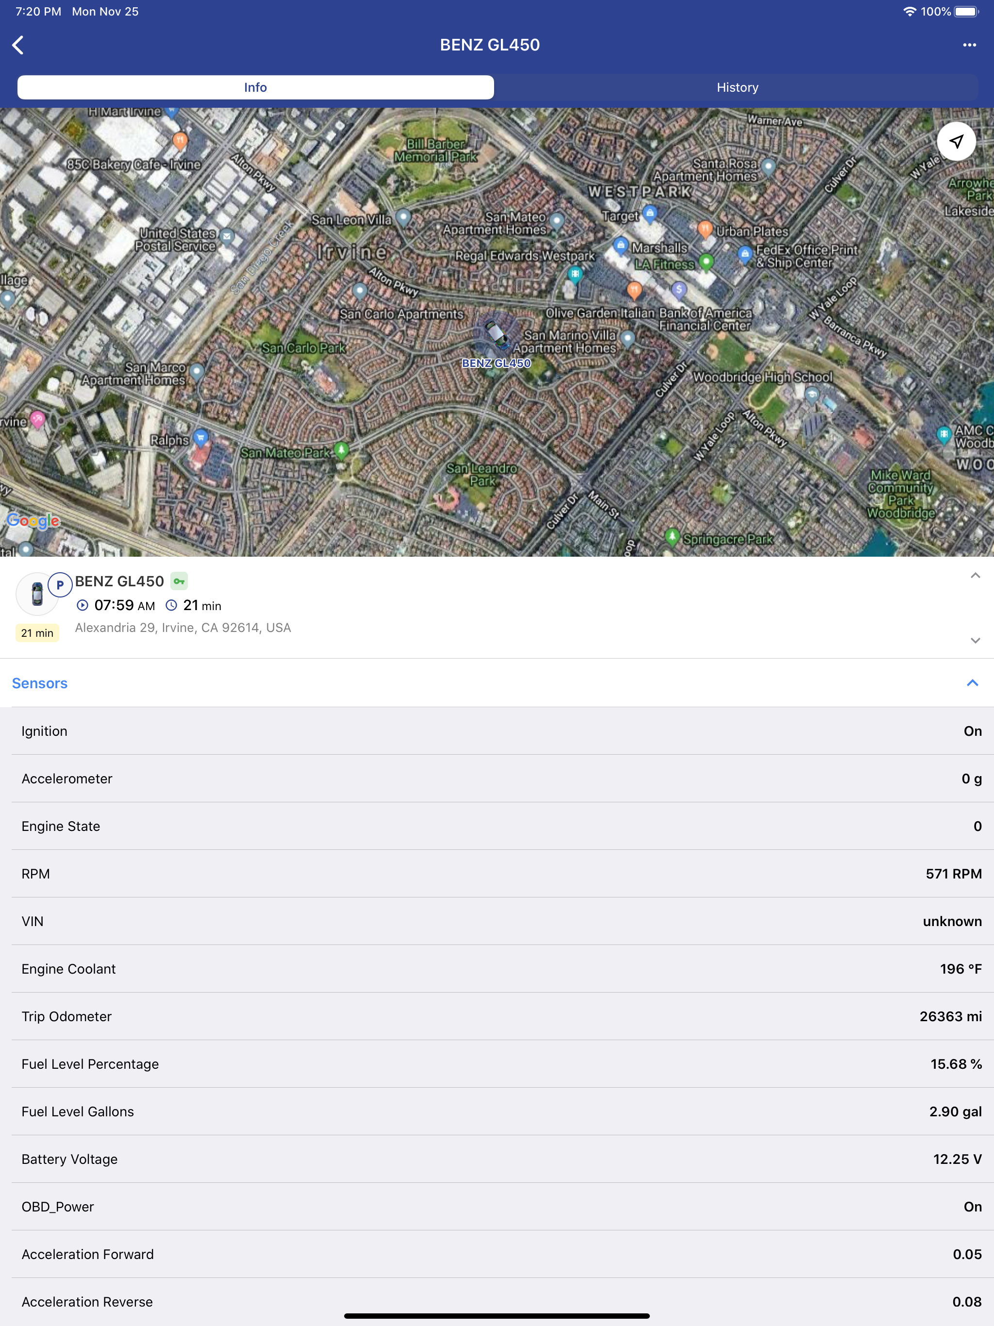
Task: Select the Acceleration Reverse 0.08 value
Action: click(x=967, y=1301)
